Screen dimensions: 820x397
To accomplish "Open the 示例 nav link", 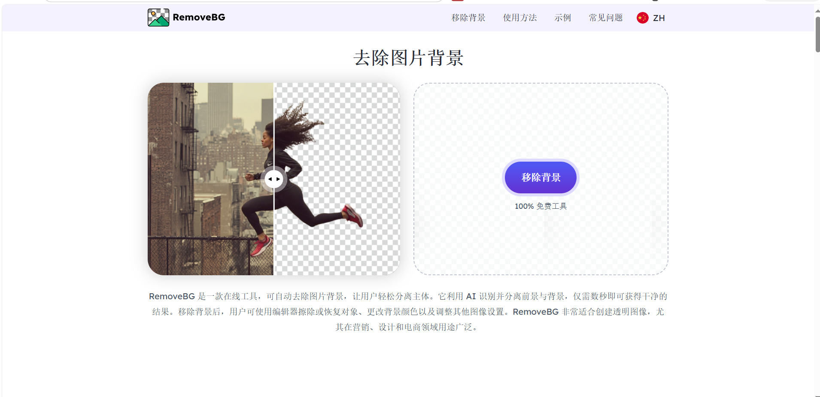I will (x=562, y=18).
